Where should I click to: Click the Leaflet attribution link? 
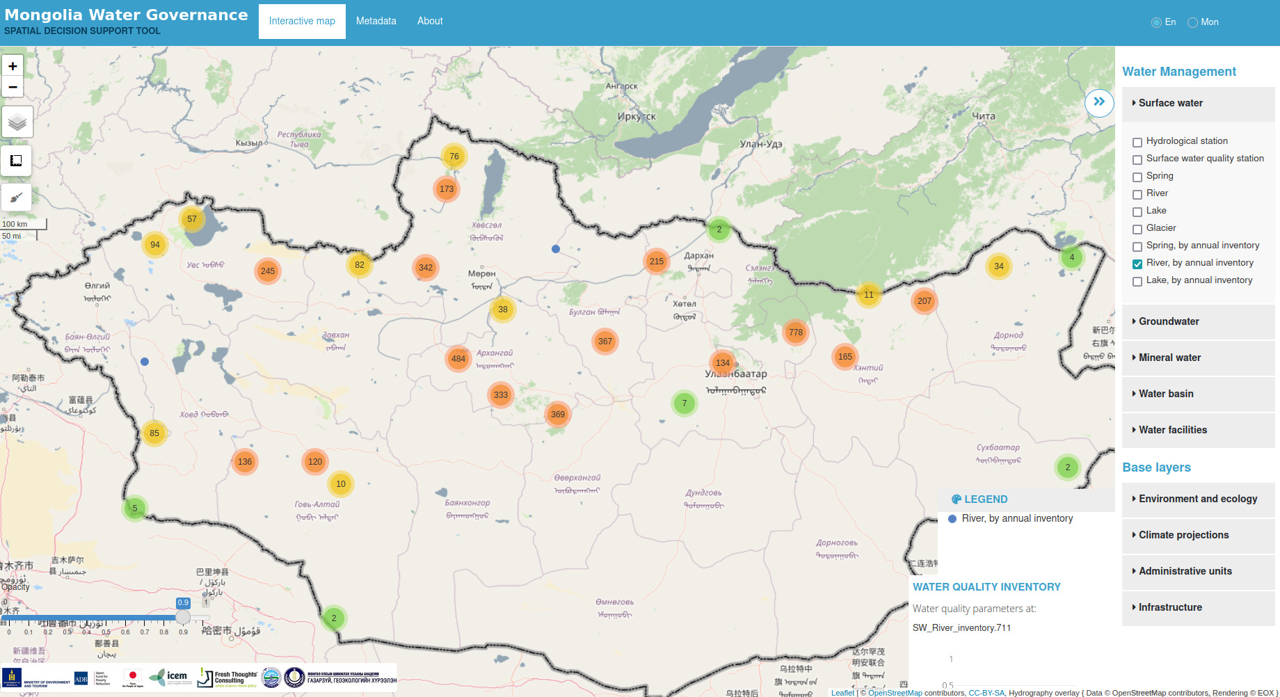click(842, 693)
